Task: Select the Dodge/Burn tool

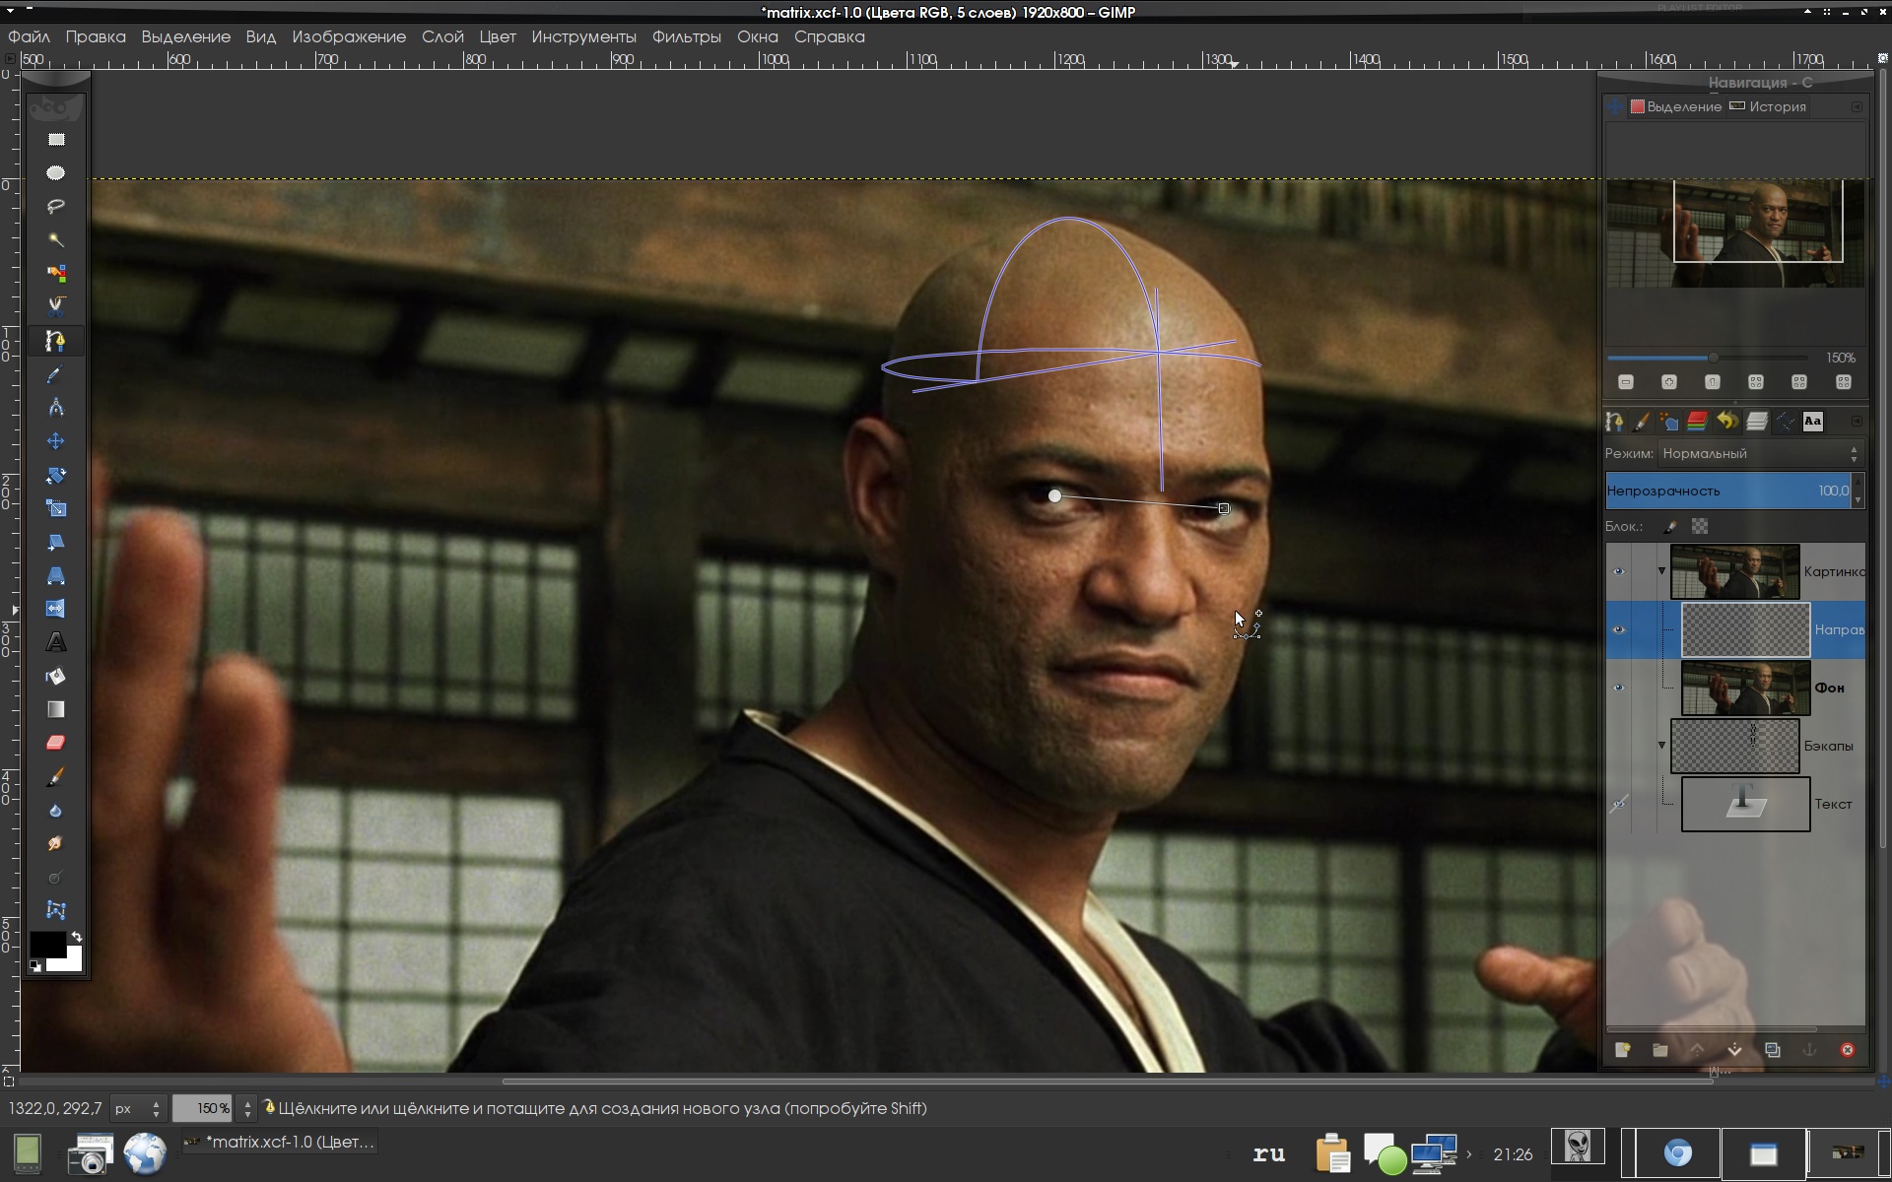Action: 56,878
